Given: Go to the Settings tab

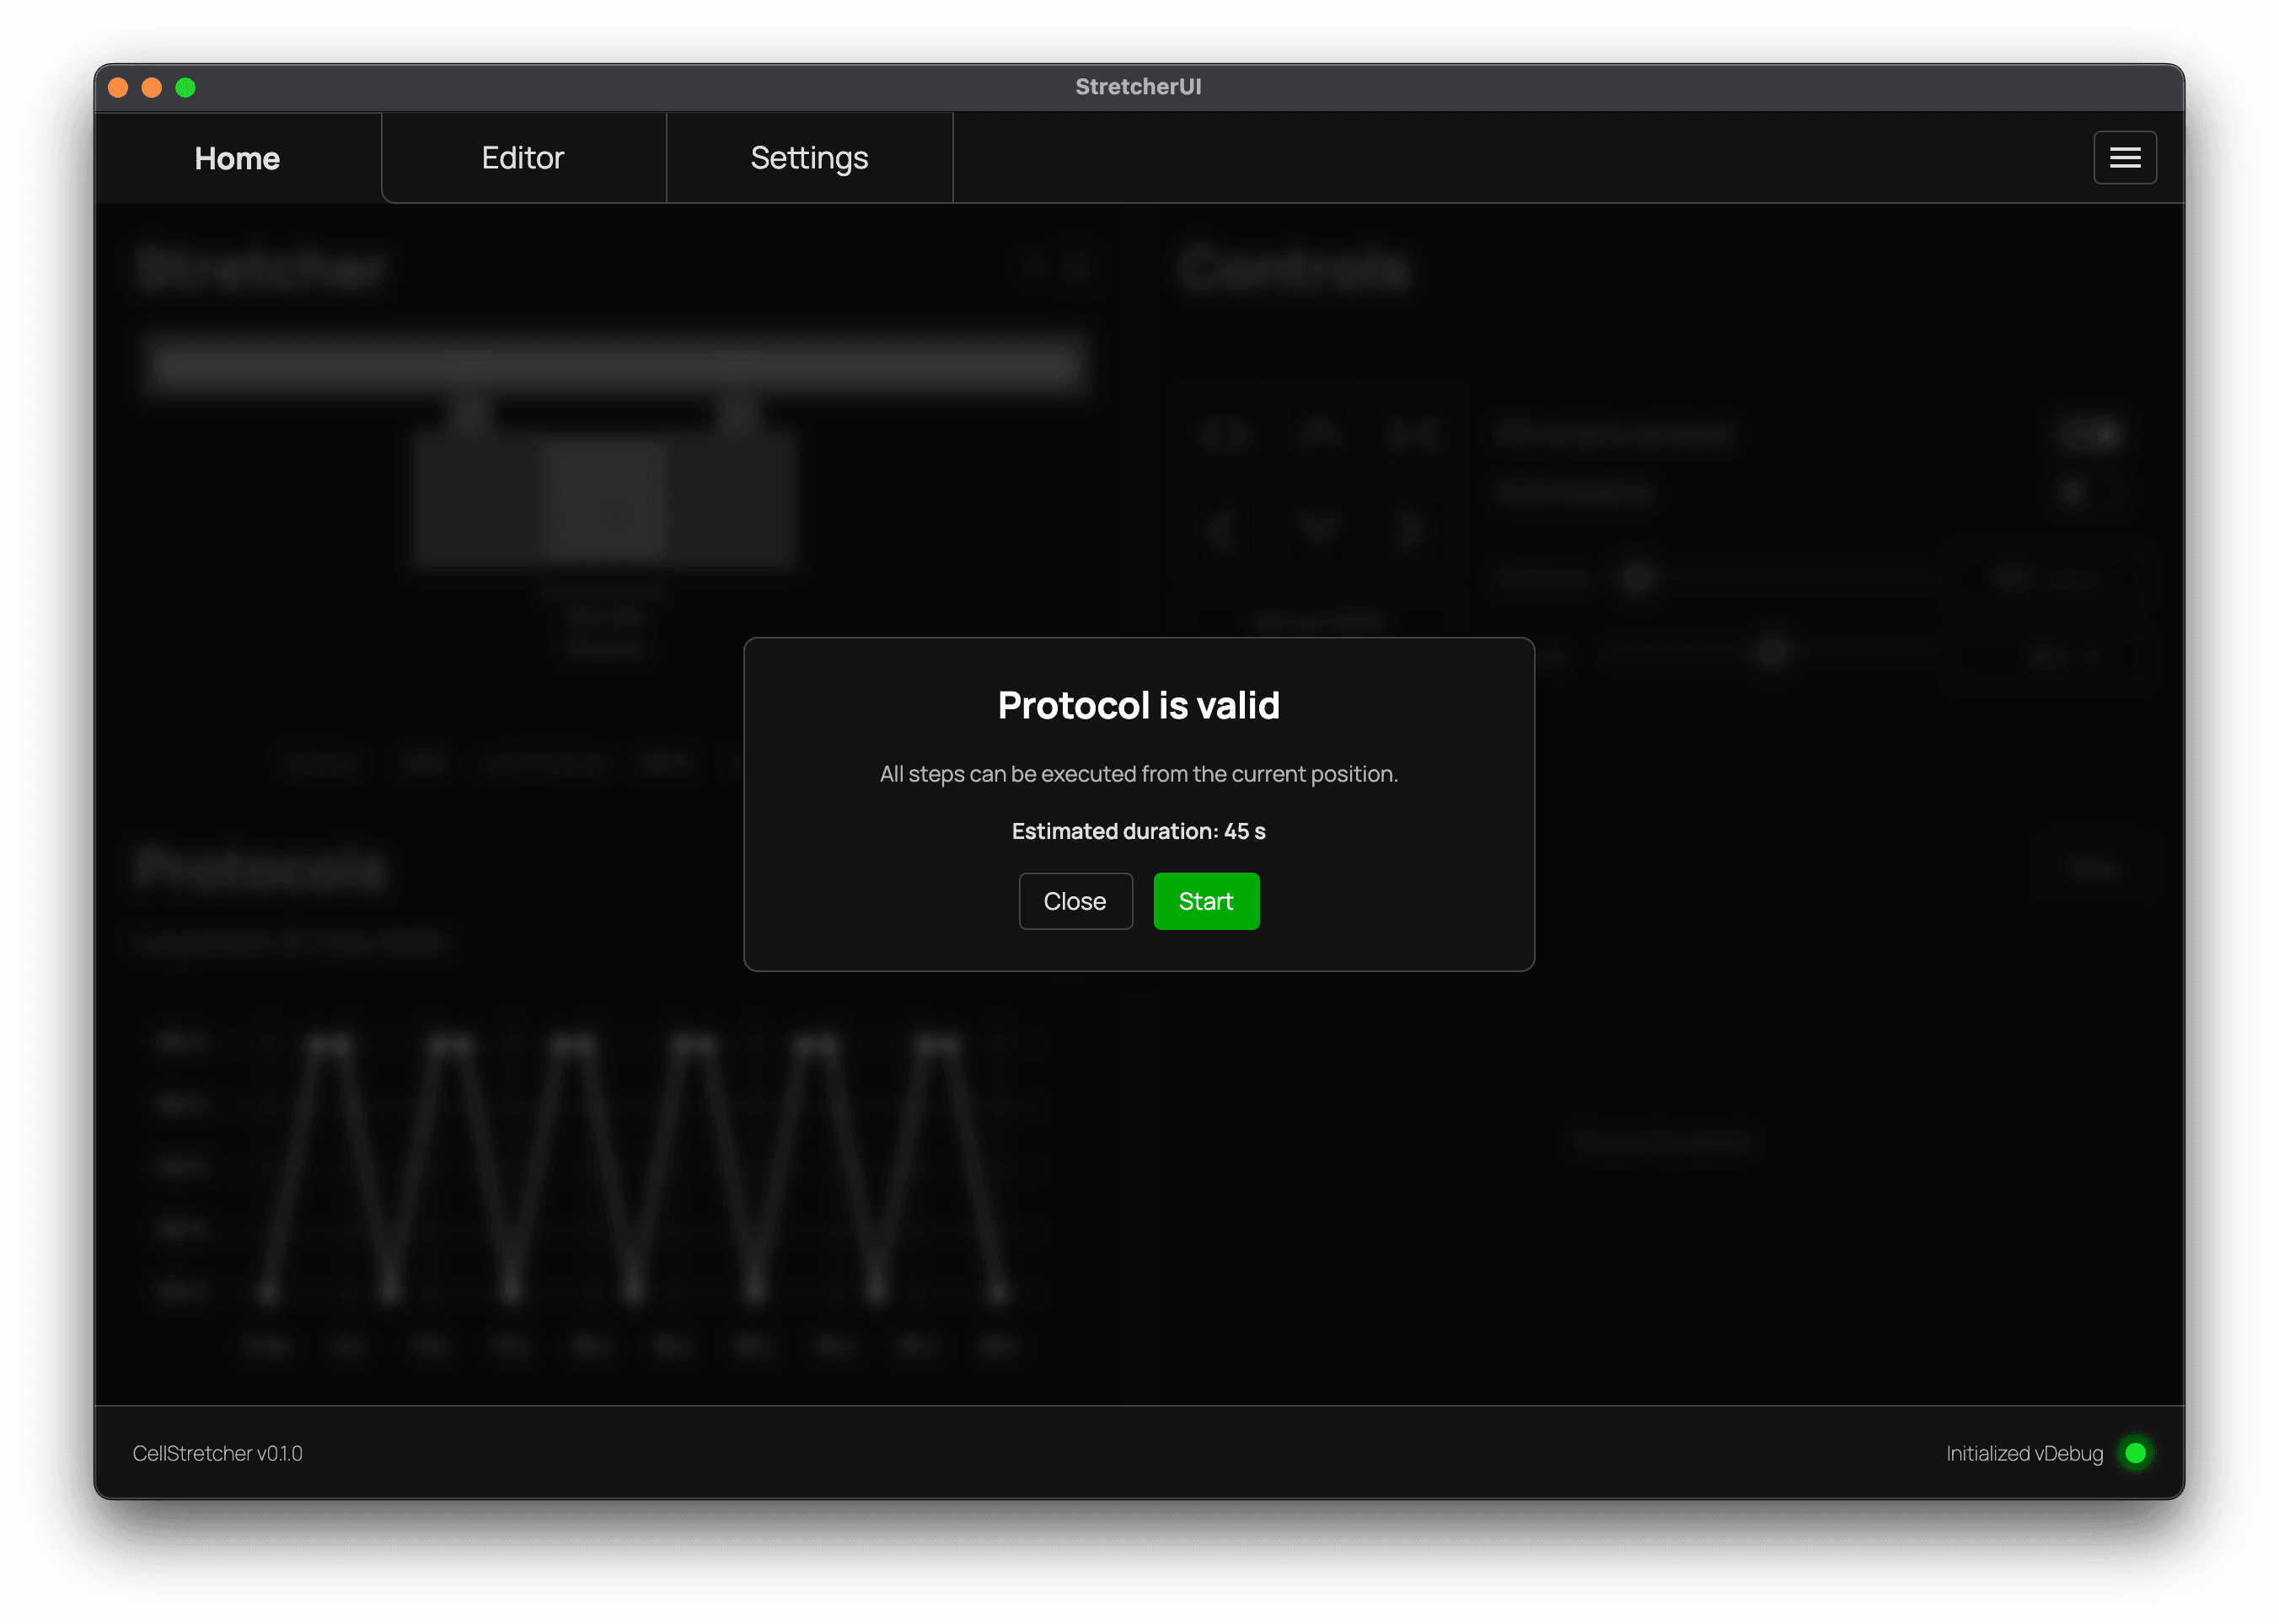Looking at the screenshot, I should point(809,158).
